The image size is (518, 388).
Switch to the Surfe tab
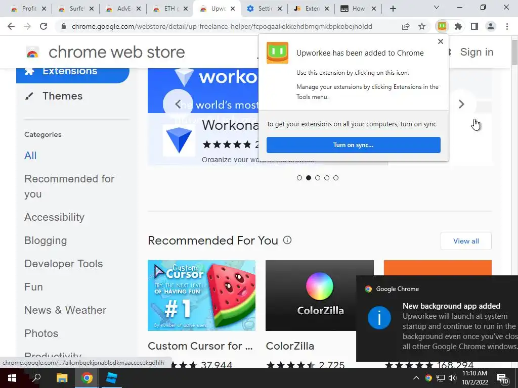pyautogui.click(x=76, y=9)
